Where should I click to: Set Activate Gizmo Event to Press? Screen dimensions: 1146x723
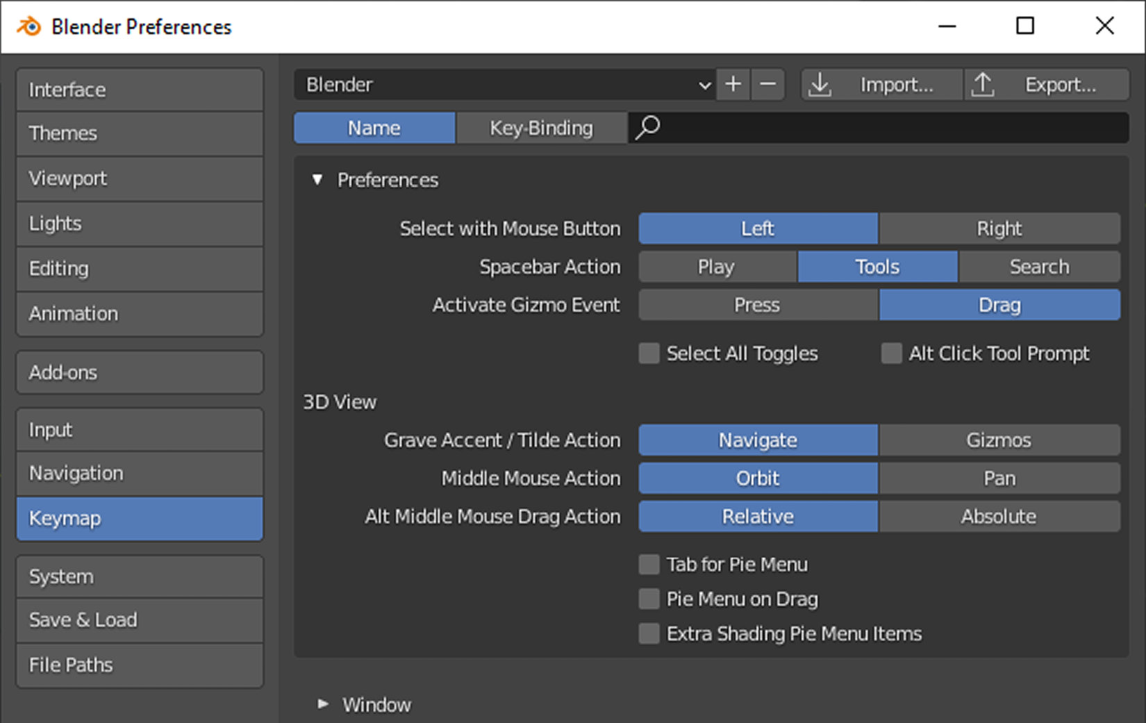(758, 305)
